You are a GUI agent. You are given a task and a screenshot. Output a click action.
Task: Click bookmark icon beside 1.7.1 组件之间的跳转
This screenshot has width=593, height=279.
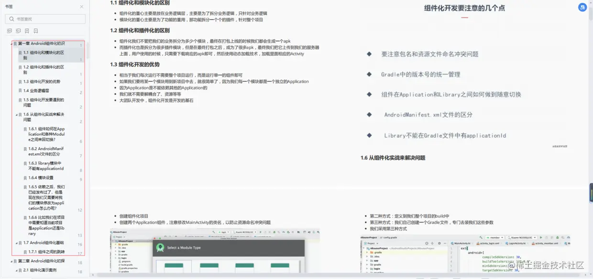click(25, 252)
